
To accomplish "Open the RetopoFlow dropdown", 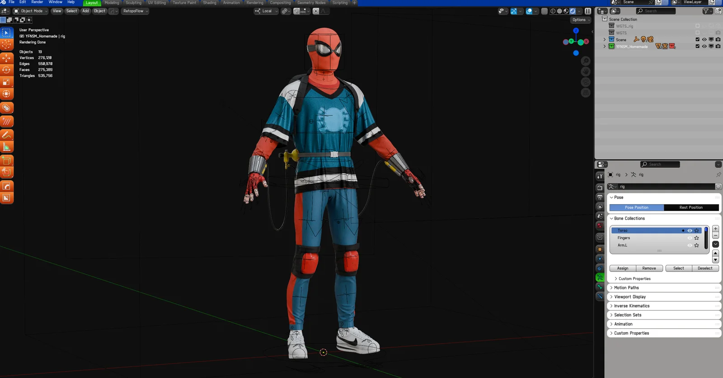I will (136, 11).
